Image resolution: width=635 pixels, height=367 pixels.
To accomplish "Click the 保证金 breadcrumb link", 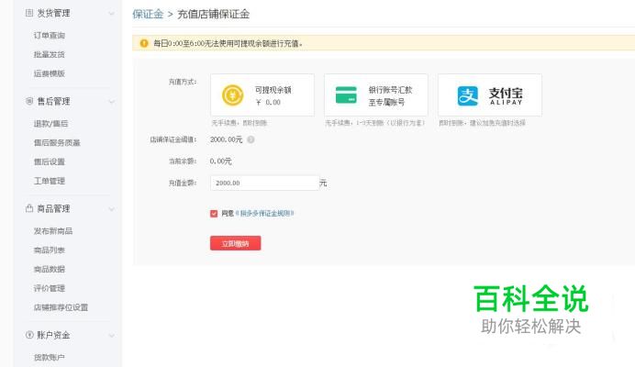I will [x=148, y=14].
